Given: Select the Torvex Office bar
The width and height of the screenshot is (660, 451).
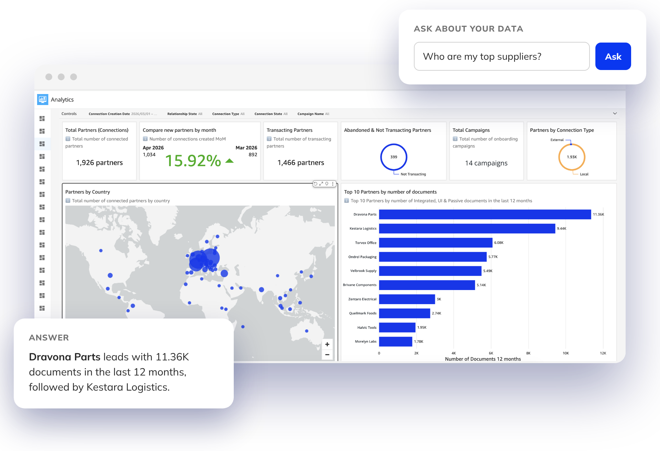Looking at the screenshot, I should pos(436,243).
